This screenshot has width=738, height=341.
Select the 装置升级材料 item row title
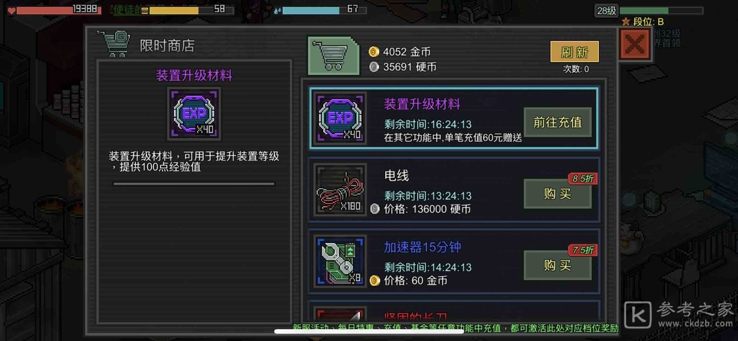(422, 104)
